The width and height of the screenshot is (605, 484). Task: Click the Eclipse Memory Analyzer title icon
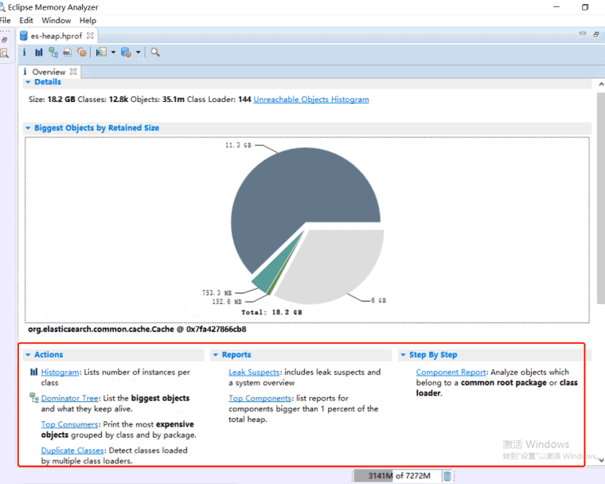[2, 7]
